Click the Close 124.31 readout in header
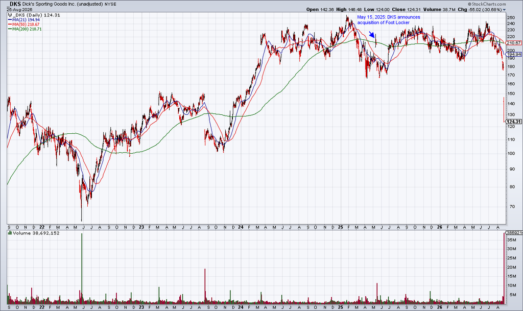Screen dimensions: 523x311 [407, 10]
